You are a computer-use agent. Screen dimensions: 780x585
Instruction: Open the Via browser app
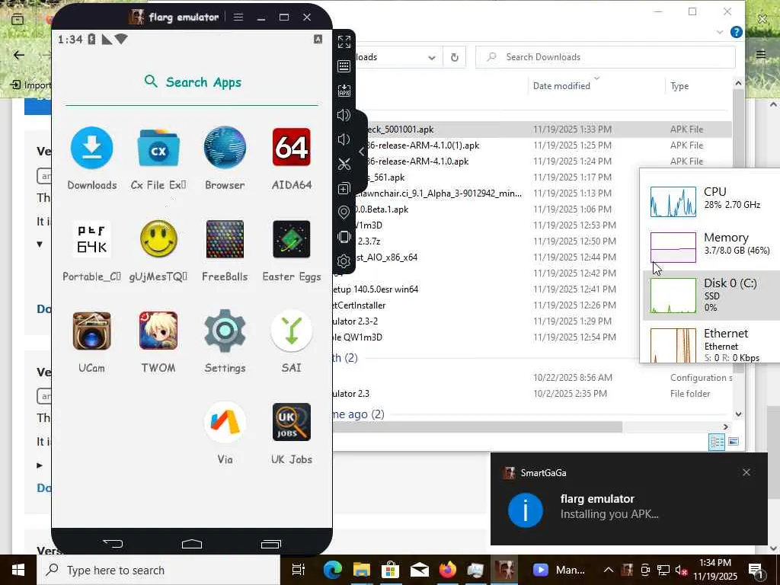pos(225,422)
